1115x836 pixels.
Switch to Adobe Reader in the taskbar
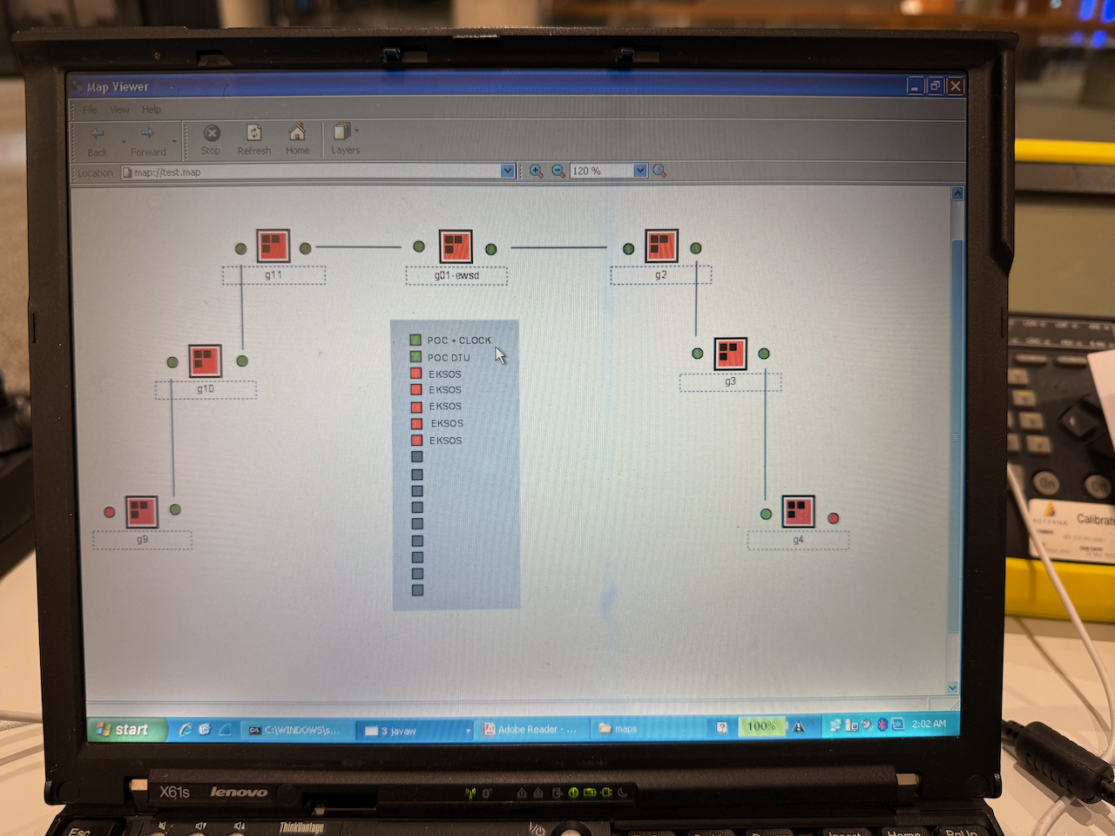530,729
